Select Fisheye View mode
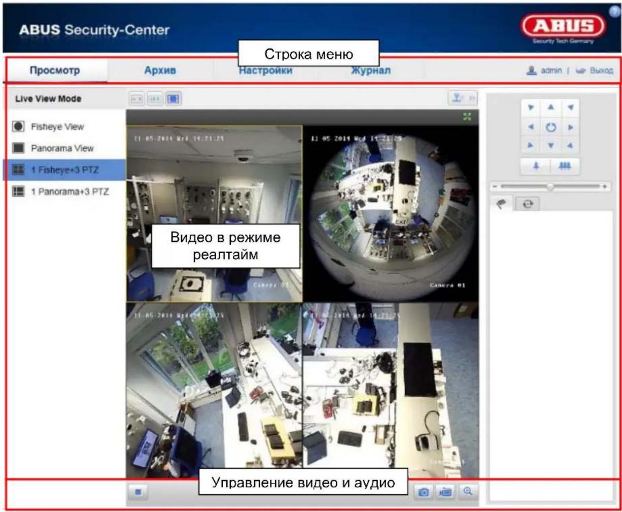Viewport: 622px width, 512px height. tap(57, 127)
